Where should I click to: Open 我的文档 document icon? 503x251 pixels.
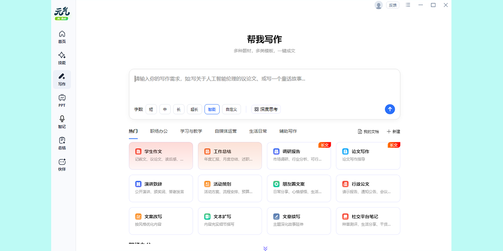pos(367,131)
